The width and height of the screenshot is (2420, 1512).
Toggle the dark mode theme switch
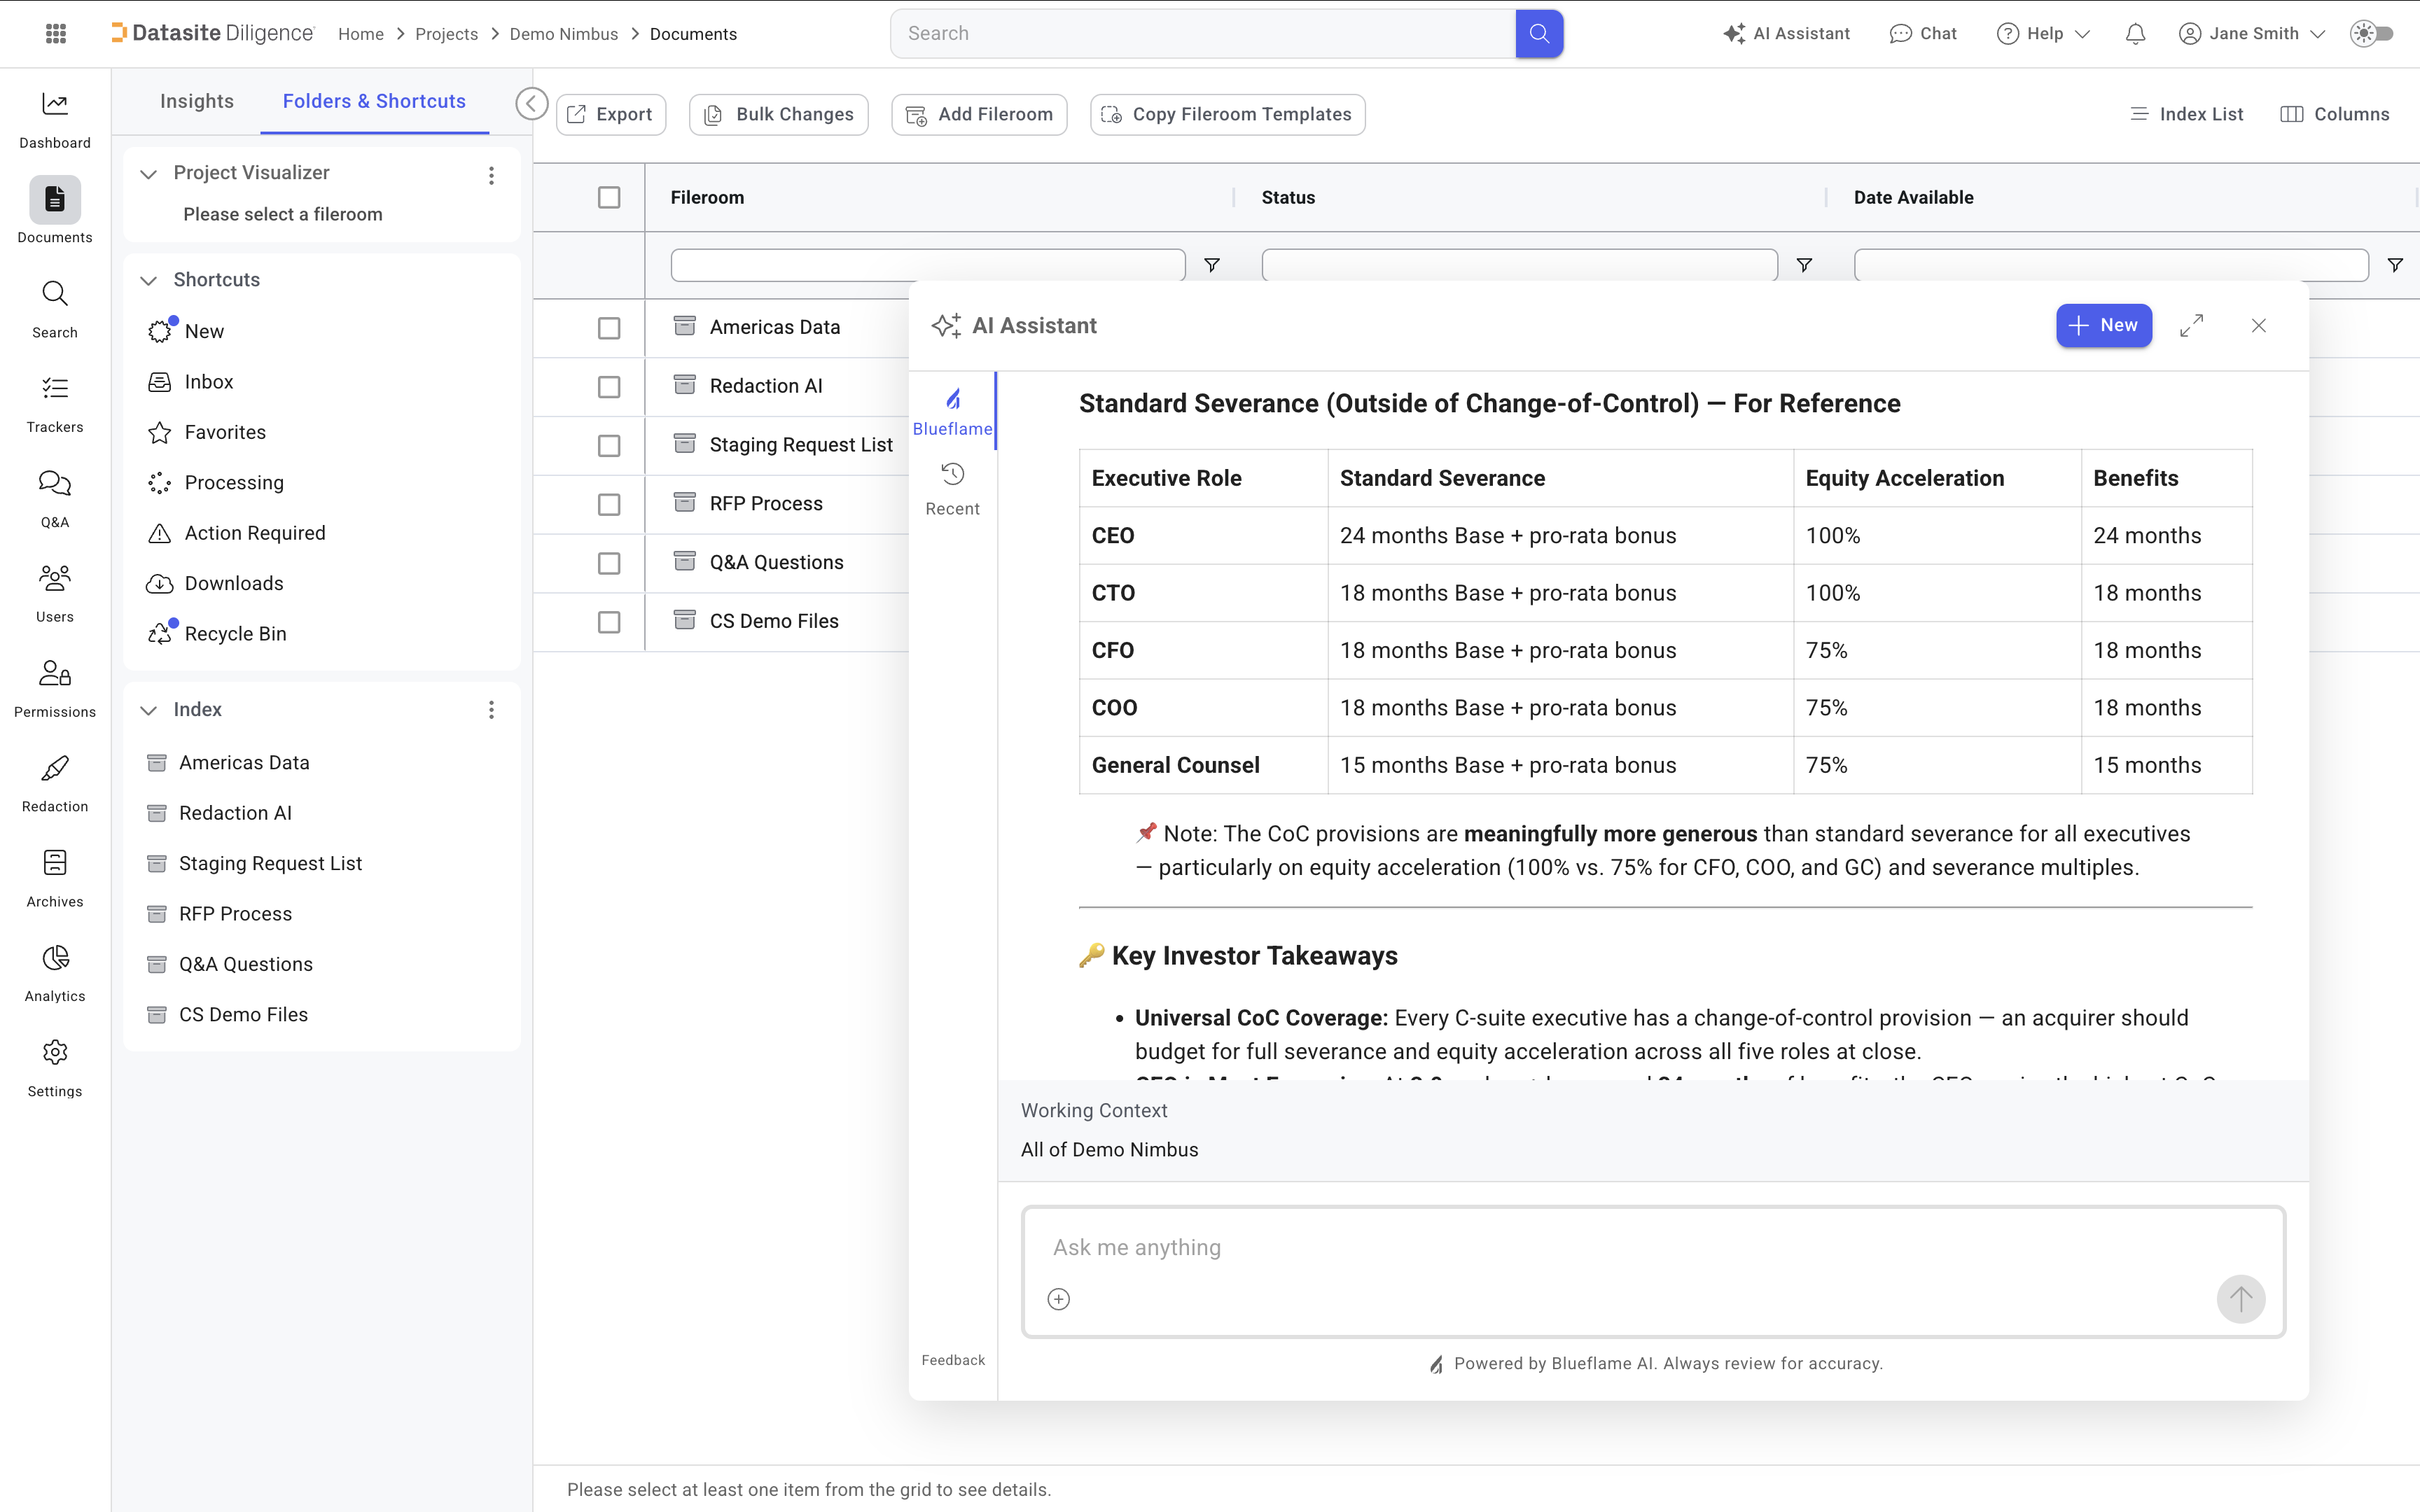2373,33
